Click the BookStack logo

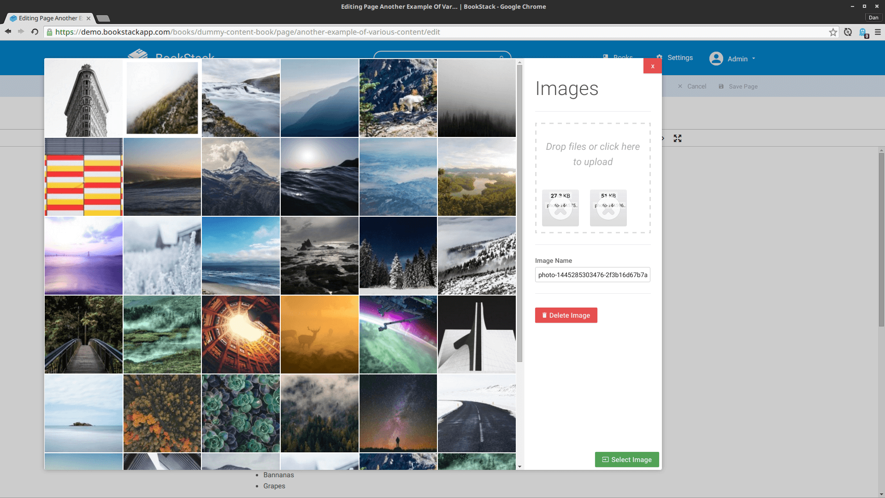coord(140,55)
